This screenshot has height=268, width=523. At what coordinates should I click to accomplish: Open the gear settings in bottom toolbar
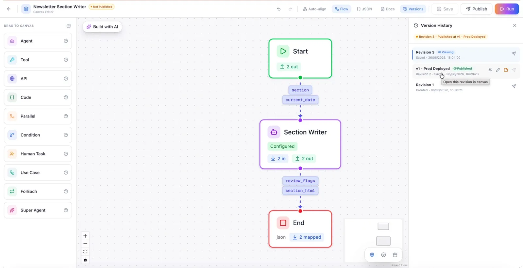point(372,255)
